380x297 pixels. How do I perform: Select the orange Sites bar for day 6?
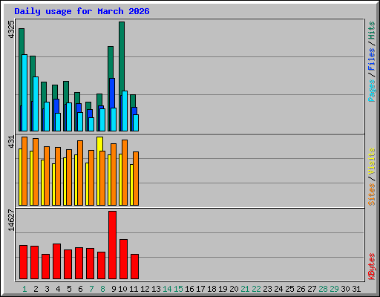coord(80,173)
